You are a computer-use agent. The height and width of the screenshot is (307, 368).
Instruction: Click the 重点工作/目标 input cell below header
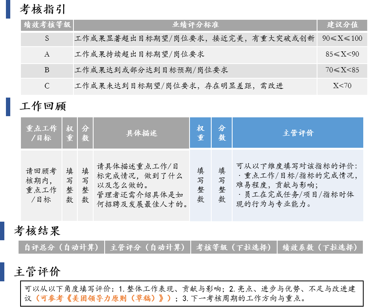pyautogui.click(x=41, y=185)
